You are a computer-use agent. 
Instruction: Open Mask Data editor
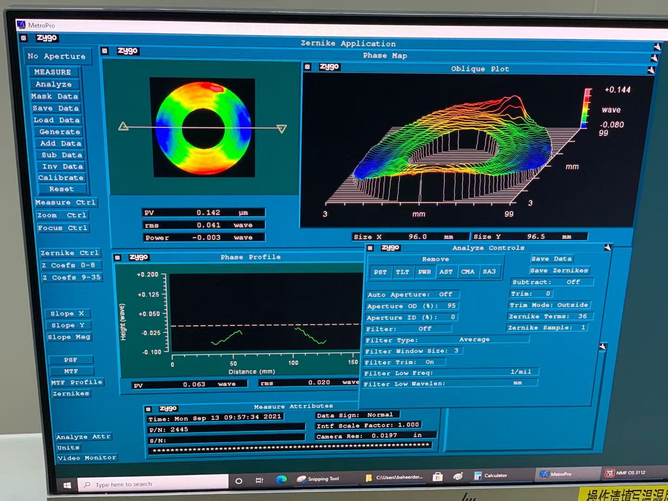tap(55, 96)
